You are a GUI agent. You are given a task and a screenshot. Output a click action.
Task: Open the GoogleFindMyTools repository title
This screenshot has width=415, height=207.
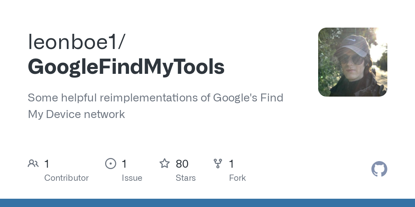coord(126,67)
